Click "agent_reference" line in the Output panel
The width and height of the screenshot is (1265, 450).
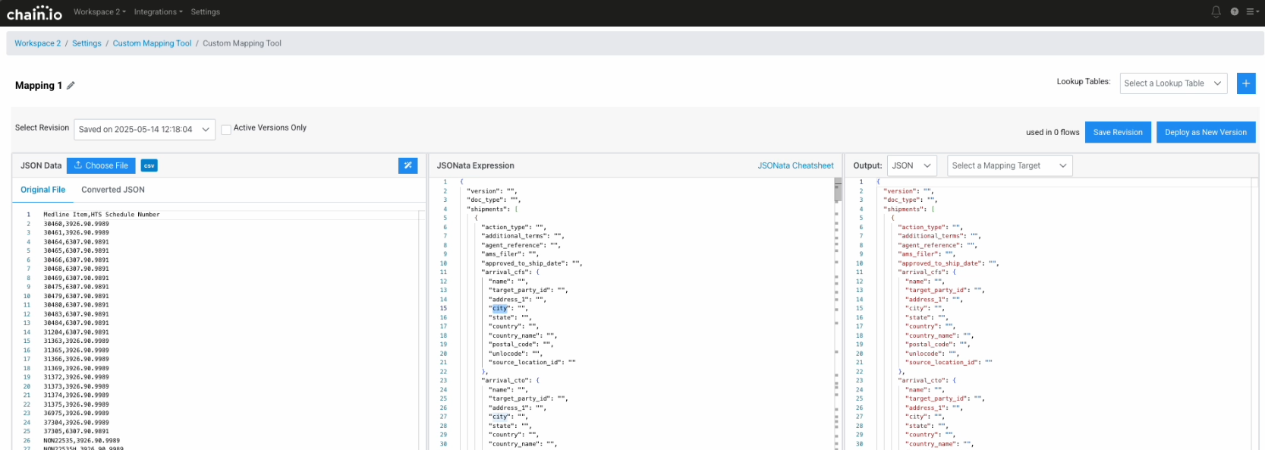pyautogui.click(x=938, y=245)
